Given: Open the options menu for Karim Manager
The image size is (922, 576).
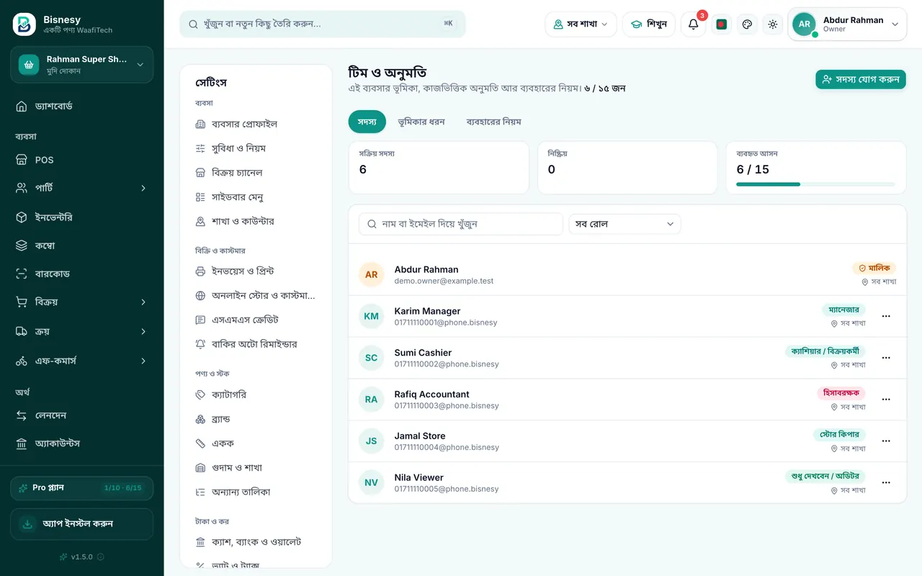Looking at the screenshot, I should click(x=886, y=316).
